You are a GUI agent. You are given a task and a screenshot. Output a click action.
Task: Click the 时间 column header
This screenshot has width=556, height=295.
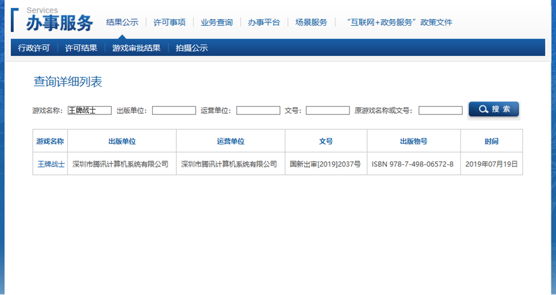click(491, 141)
